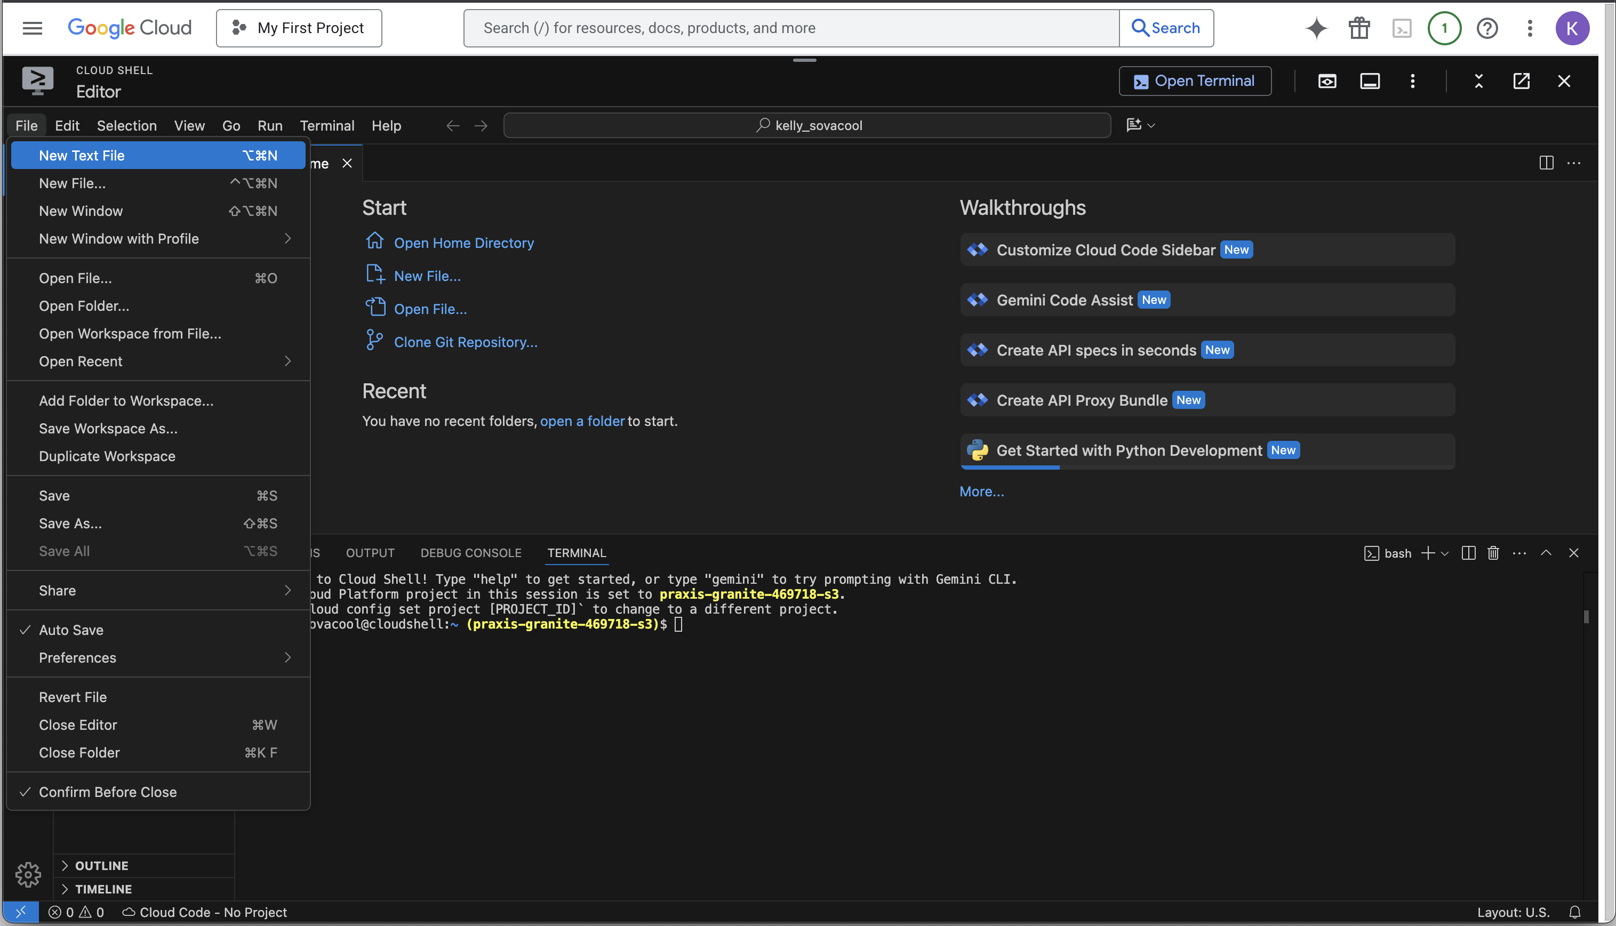Click Clone Git Repository link
This screenshot has height=926, width=1616.
point(465,342)
